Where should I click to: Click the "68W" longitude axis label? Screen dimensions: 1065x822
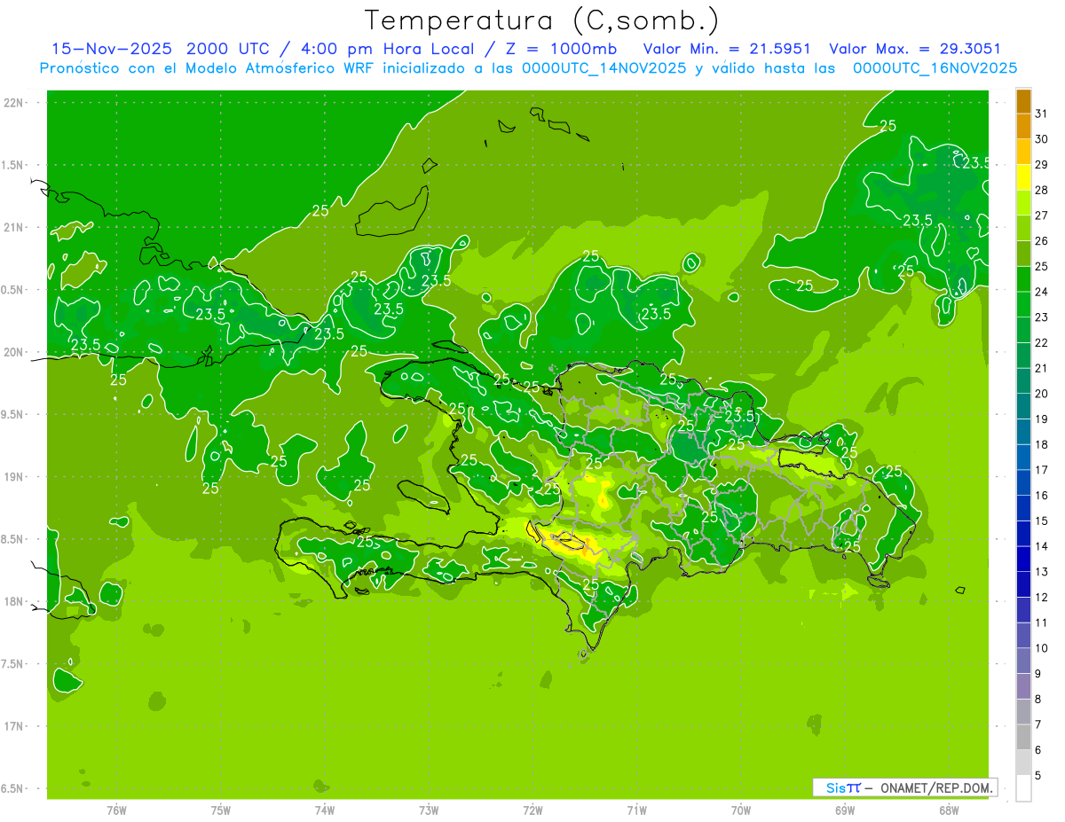coord(949,810)
